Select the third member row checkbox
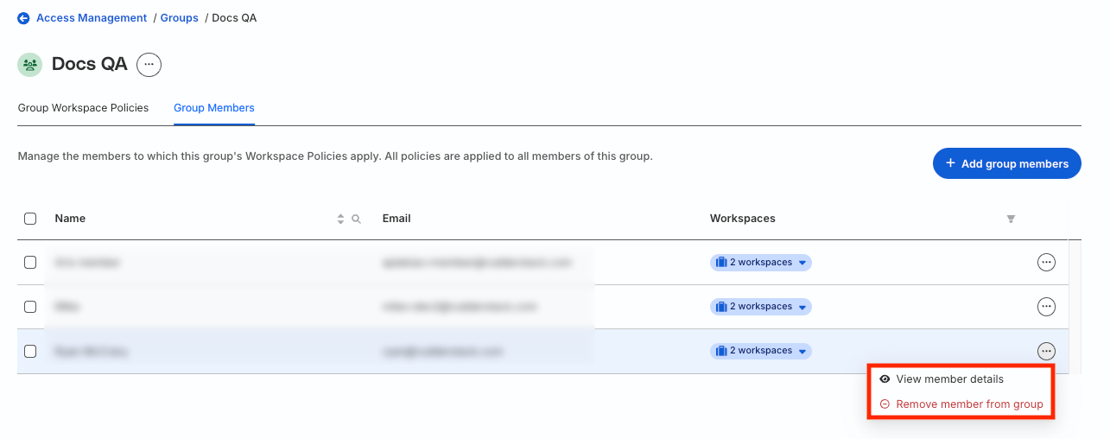The height and width of the screenshot is (439, 1110). (x=30, y=351)
